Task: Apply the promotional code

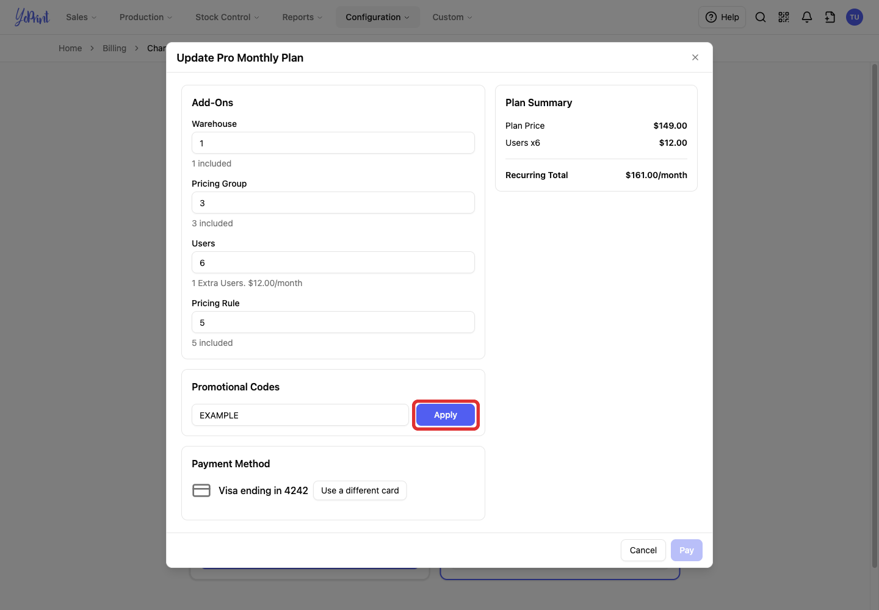Action: (x=446, y=415)
